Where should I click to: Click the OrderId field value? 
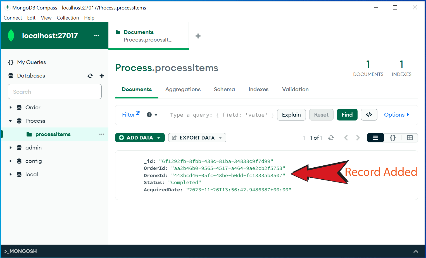228,168
